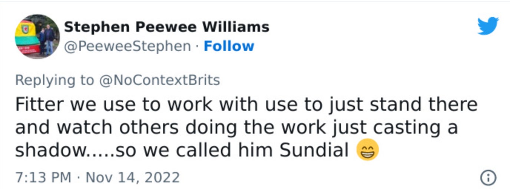
Task: Click the Stephen Peewee Williams display name
Action: (x=166, y=27)
